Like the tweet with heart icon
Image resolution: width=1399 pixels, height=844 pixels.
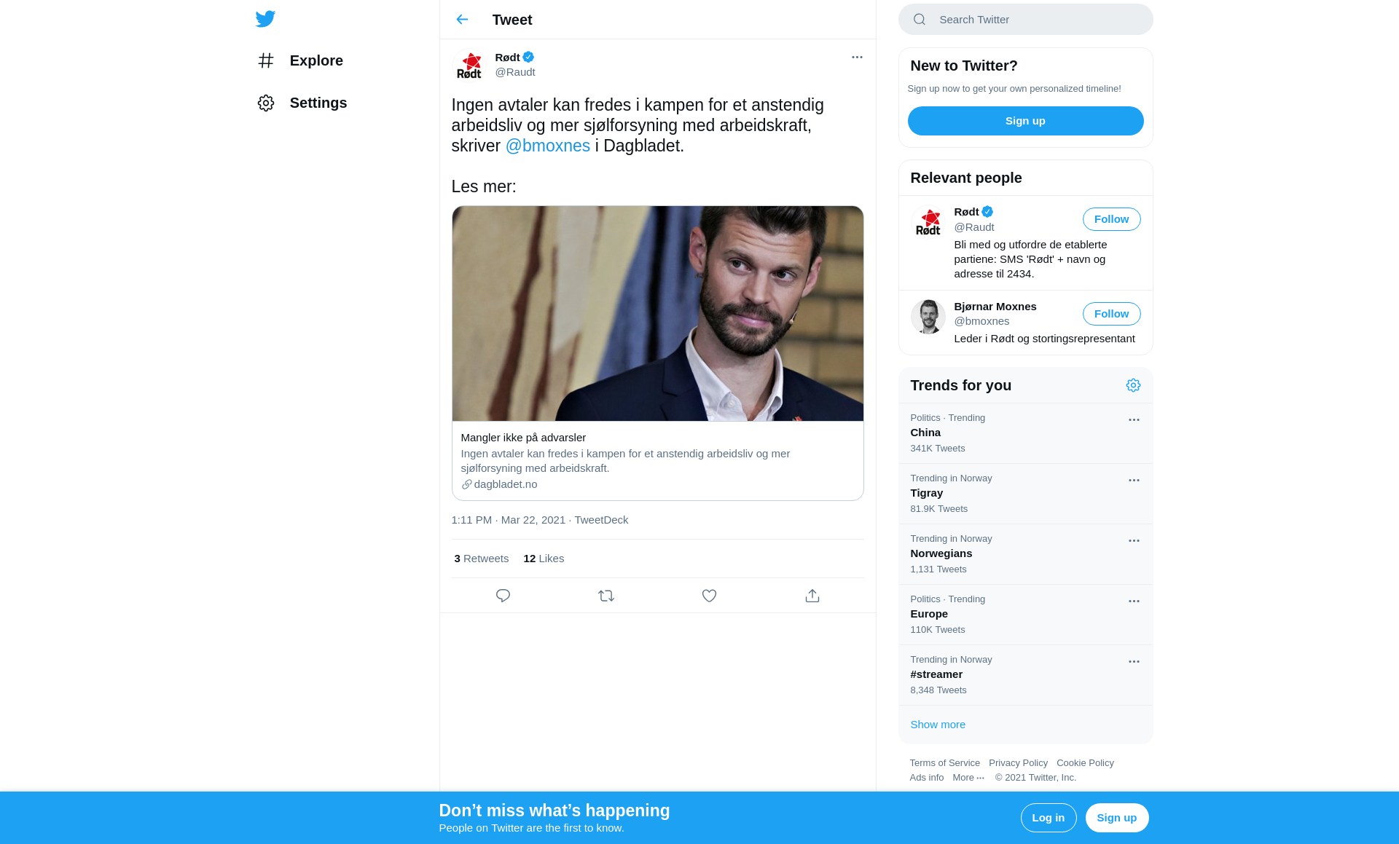(x=709, y=596)
